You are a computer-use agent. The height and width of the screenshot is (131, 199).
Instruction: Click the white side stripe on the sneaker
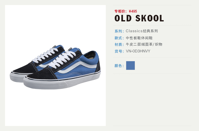(x=78, y=67)
